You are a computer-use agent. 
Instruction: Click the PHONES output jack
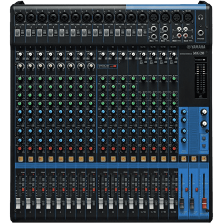tap(201, 33)
